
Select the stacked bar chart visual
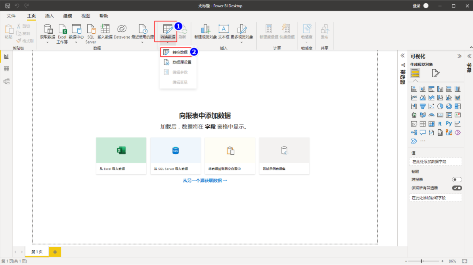pyautogui.click(x=414, y=89)
